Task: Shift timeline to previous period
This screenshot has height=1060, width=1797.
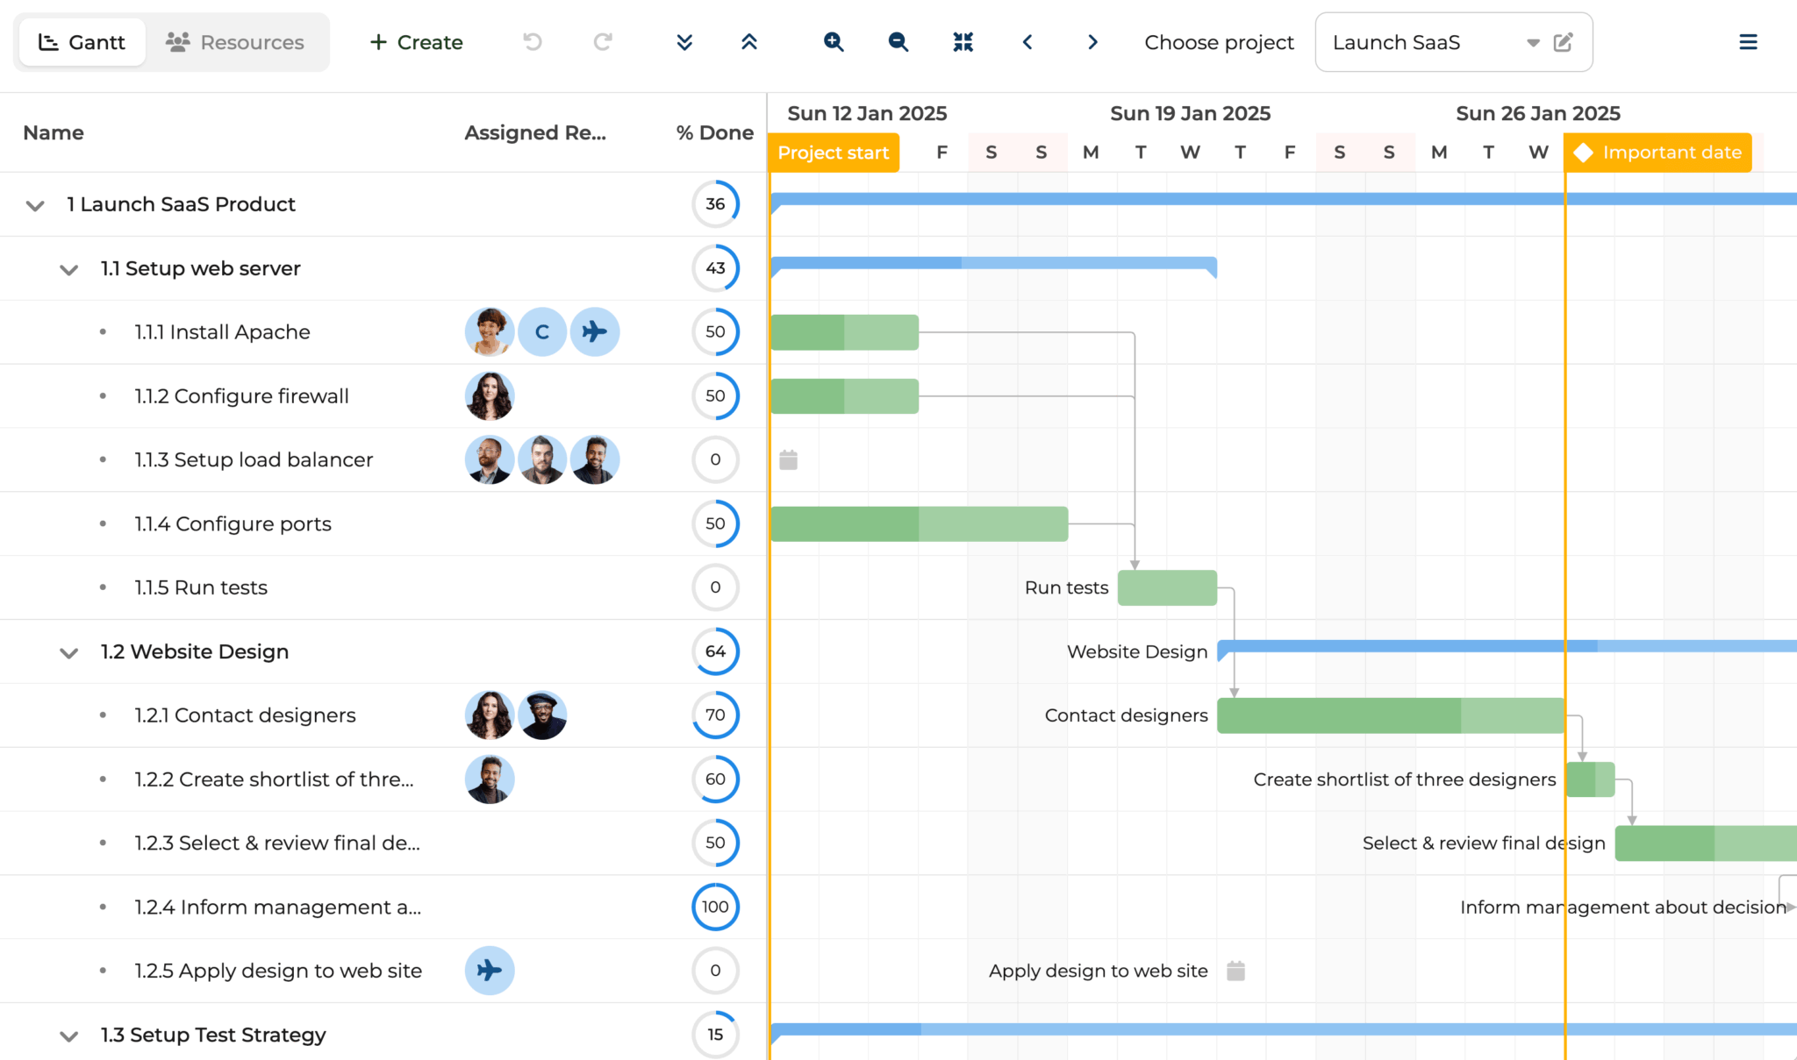Action: pyautogui.click(x=1027, y=42)
